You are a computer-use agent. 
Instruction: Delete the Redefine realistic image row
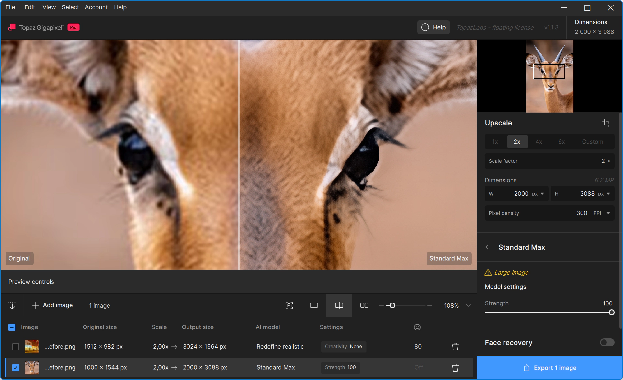(455, 347)
